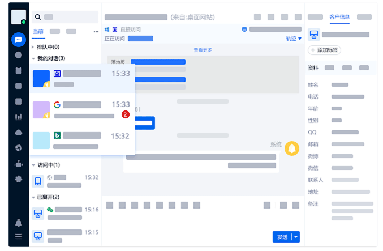
Task: Click the search magnifier icon
Action: pyautogui.click(x=38, y=18)
